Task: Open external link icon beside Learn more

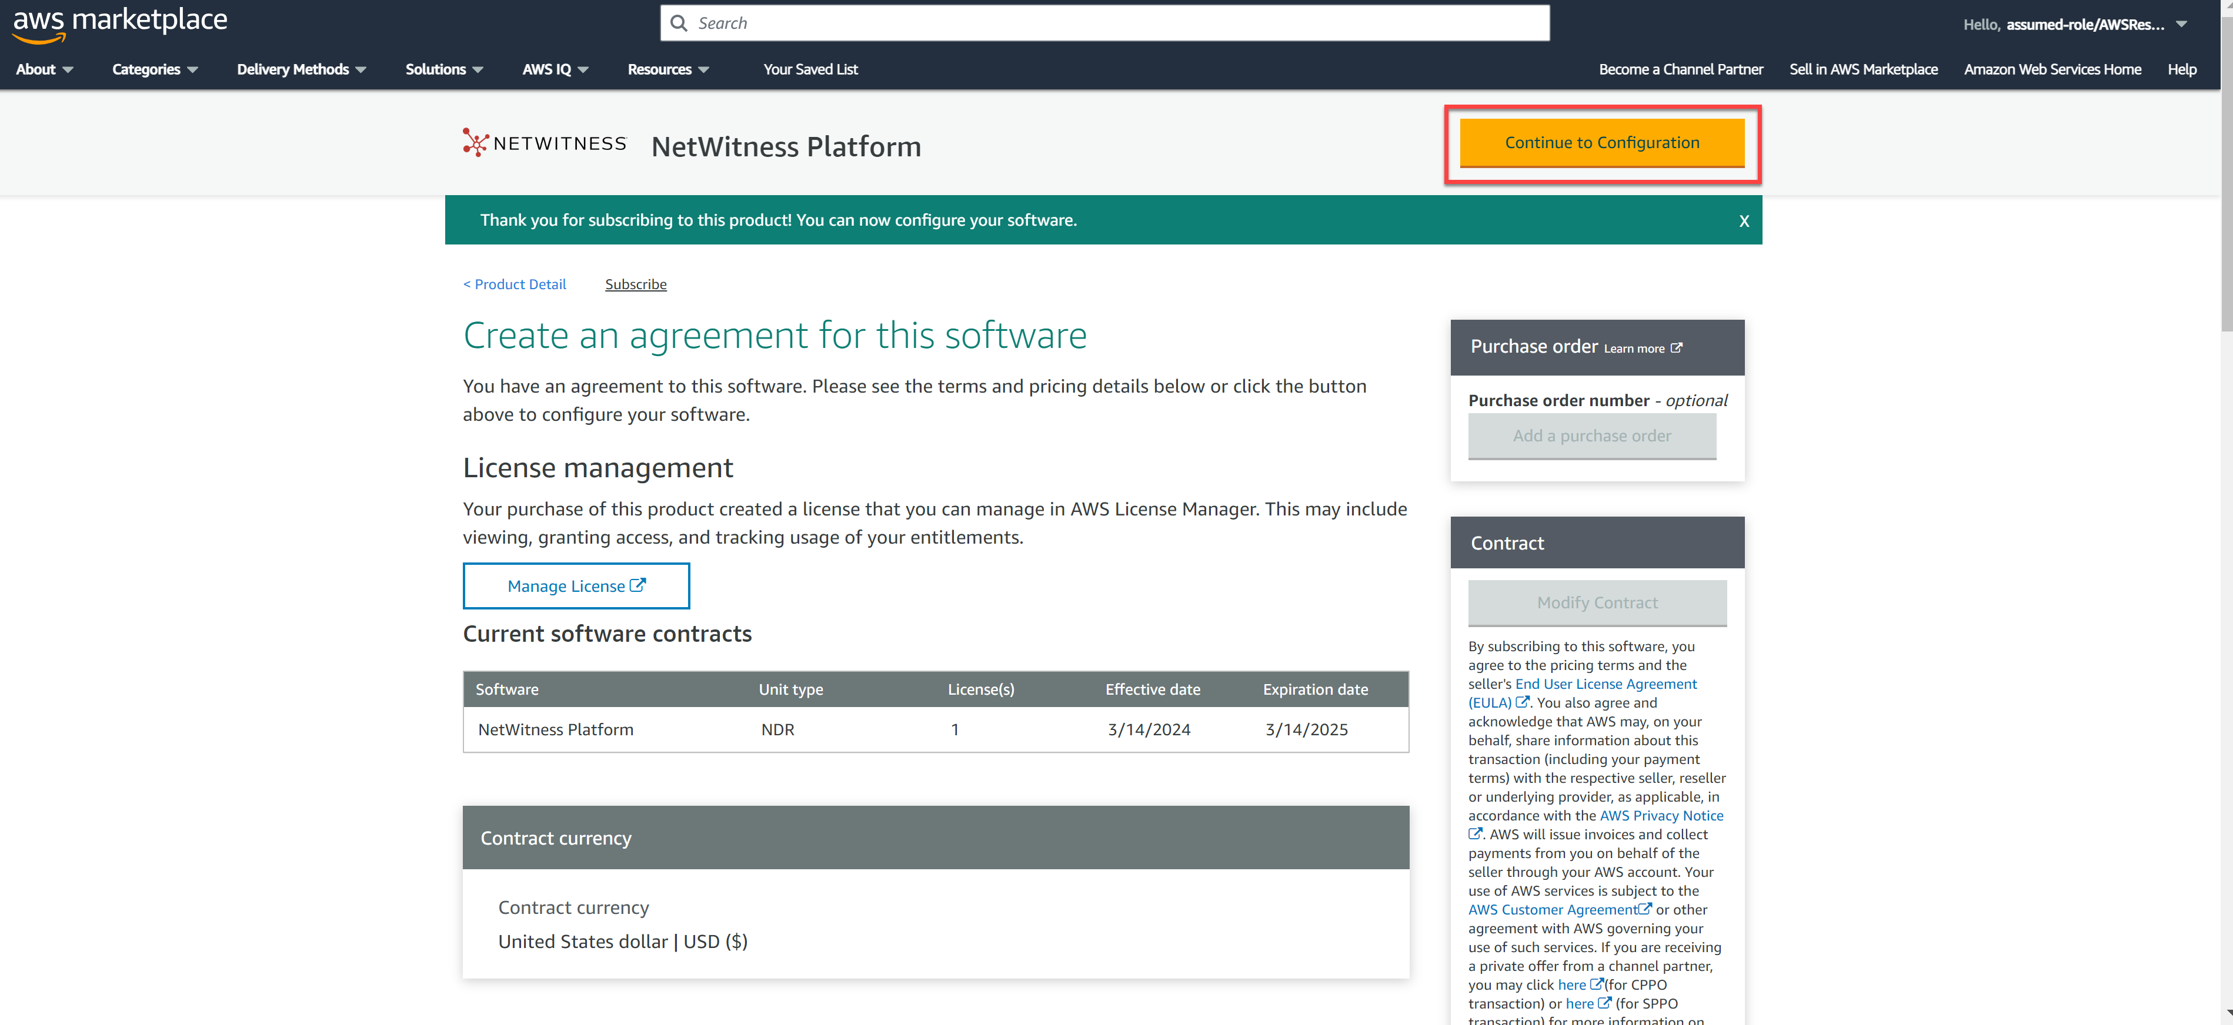Action: coord(1677,349)
